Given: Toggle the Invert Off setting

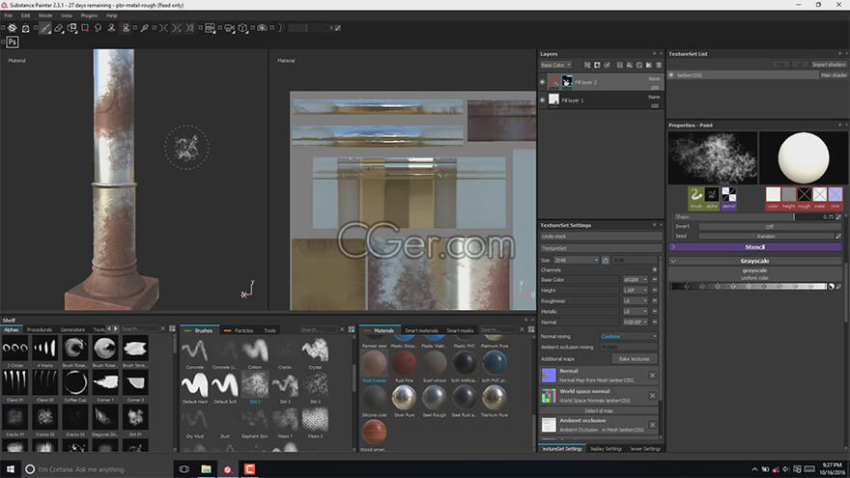Looking at the screenshot, I should 769,227.
